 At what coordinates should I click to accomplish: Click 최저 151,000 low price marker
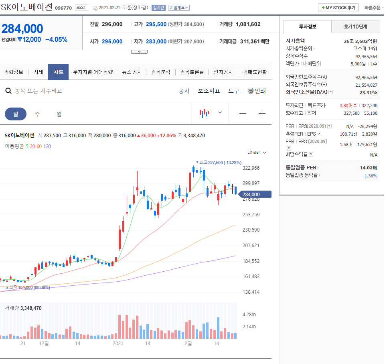tap(28, 287)
